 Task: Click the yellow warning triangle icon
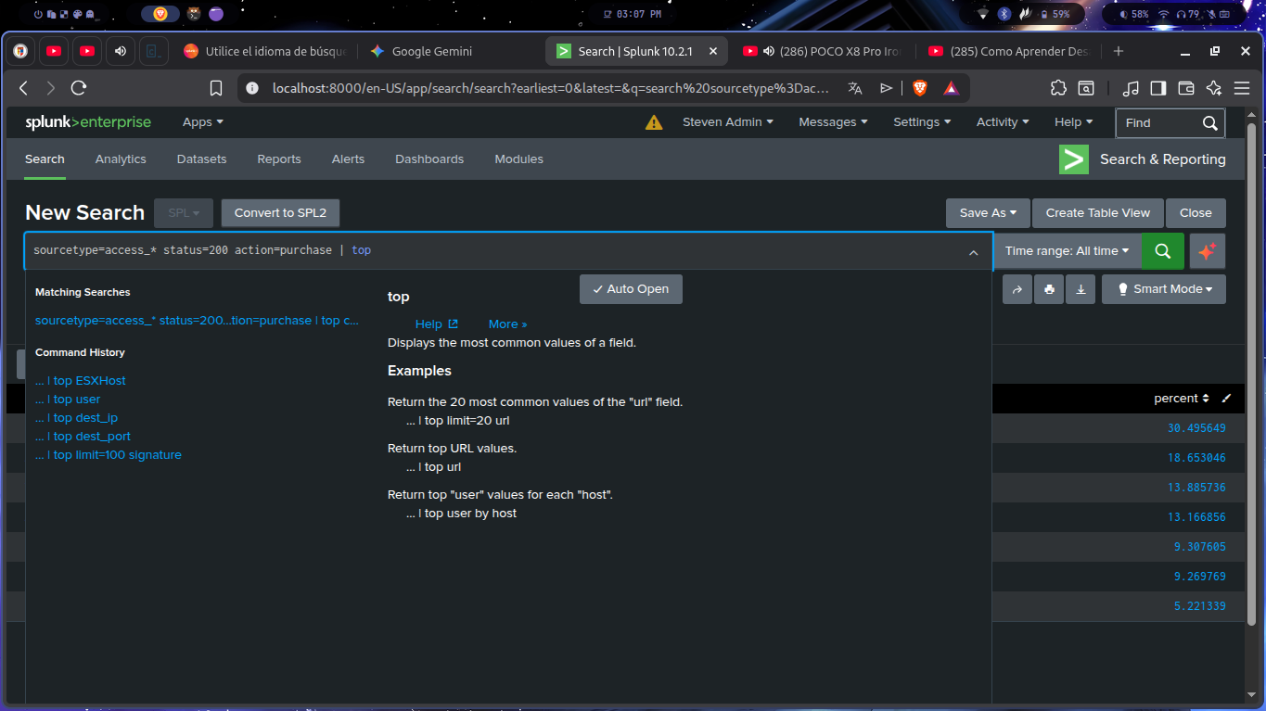tap(654, 122)
